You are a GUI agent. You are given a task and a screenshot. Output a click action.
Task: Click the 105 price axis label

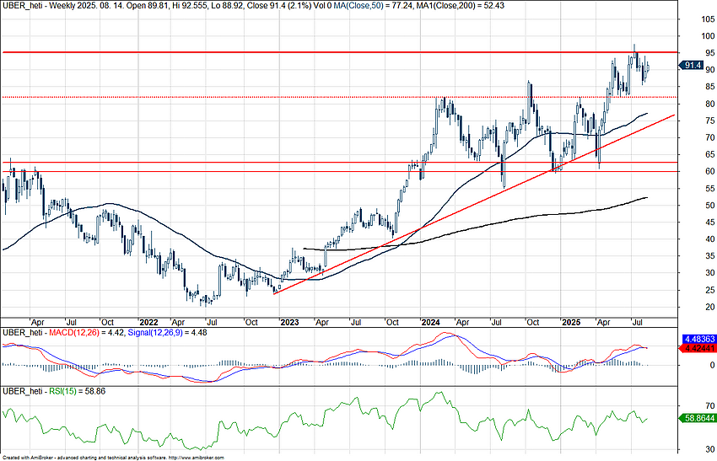click(708, 19)
